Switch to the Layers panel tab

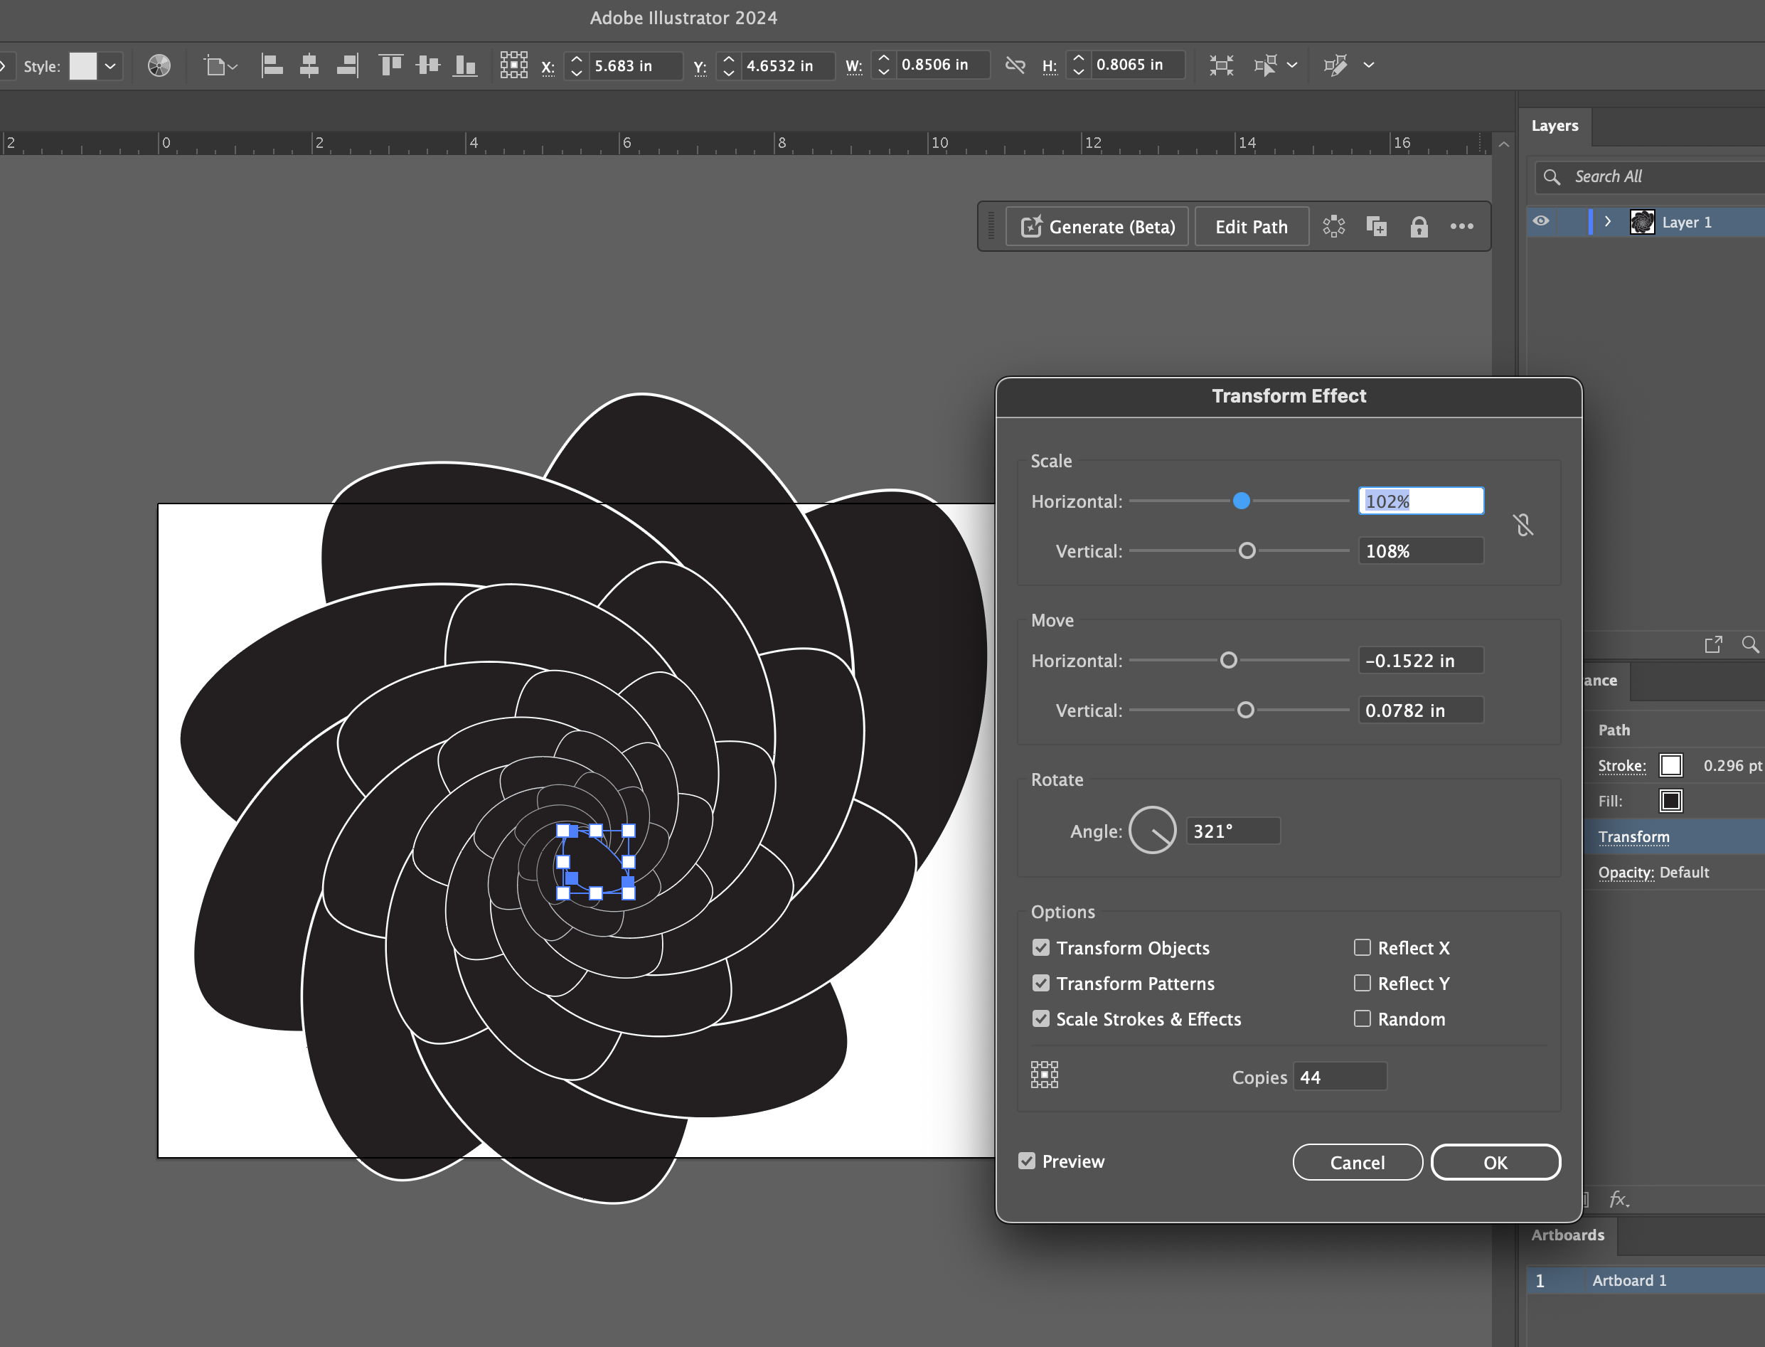point(1555,125)
